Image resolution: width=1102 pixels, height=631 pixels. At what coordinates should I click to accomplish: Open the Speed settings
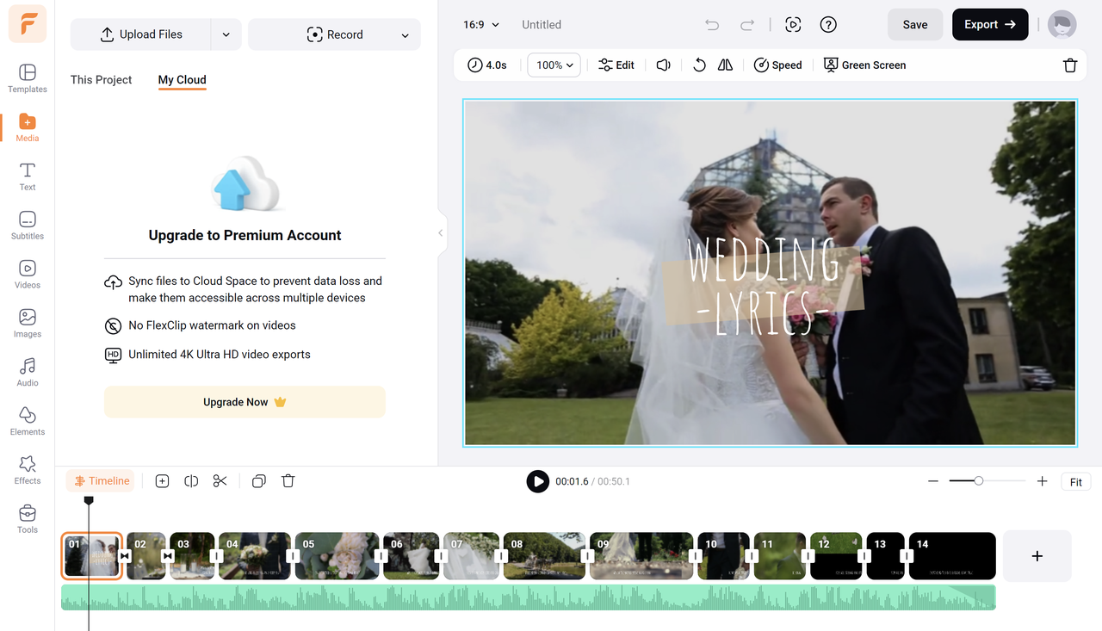click(x=777, y=65)
